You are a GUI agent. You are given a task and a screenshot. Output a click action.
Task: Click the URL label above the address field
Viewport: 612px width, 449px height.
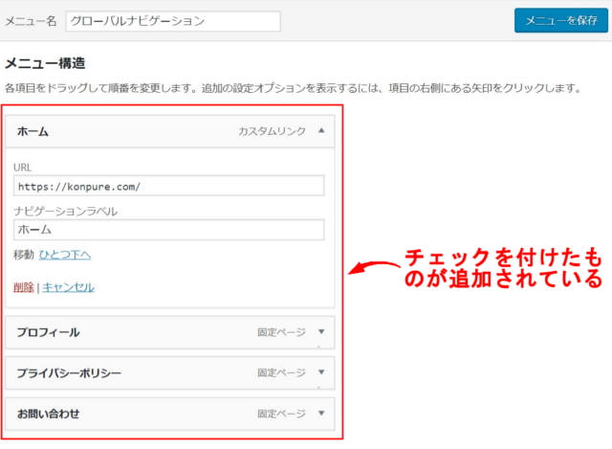click(22, 168)
